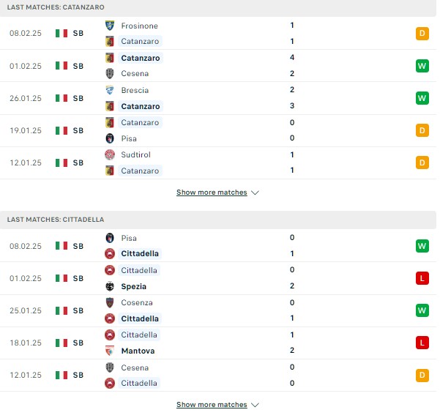Click the Mantova team crest icon
This screenshot has width=440, height=418.
click(x=110, y=351)
